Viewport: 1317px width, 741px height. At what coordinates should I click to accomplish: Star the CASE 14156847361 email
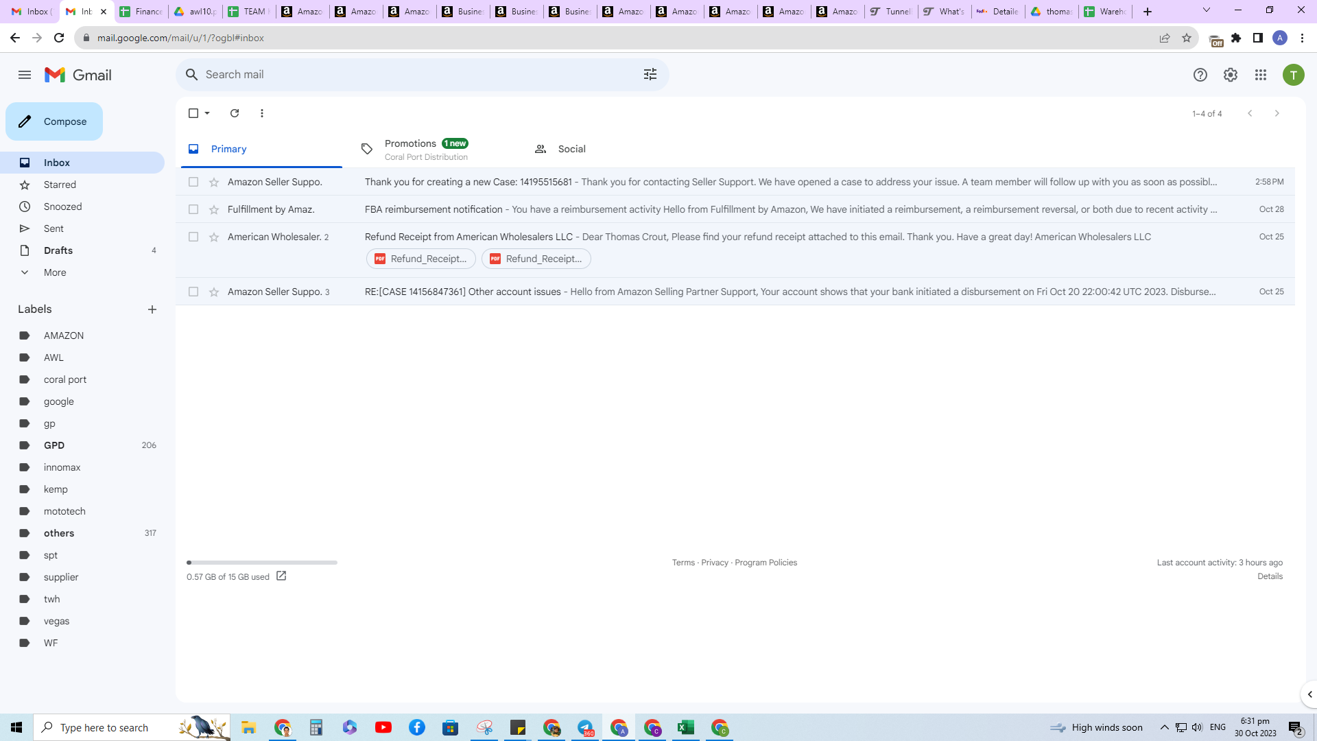(214, 292)
